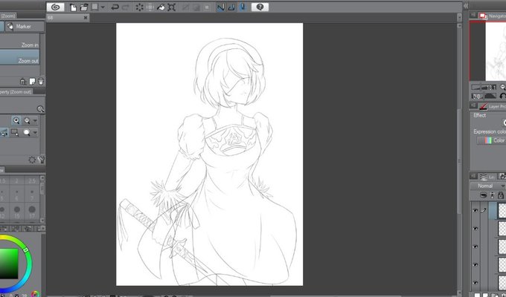This screenshot has height=297, width=506.
Task: Toggle Set as reference layer icon
Action: coord(492,195)
